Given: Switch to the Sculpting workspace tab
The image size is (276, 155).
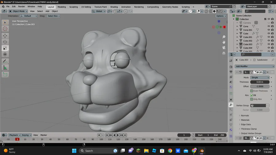Looking at the screenshot, I should tap(73, 7).
